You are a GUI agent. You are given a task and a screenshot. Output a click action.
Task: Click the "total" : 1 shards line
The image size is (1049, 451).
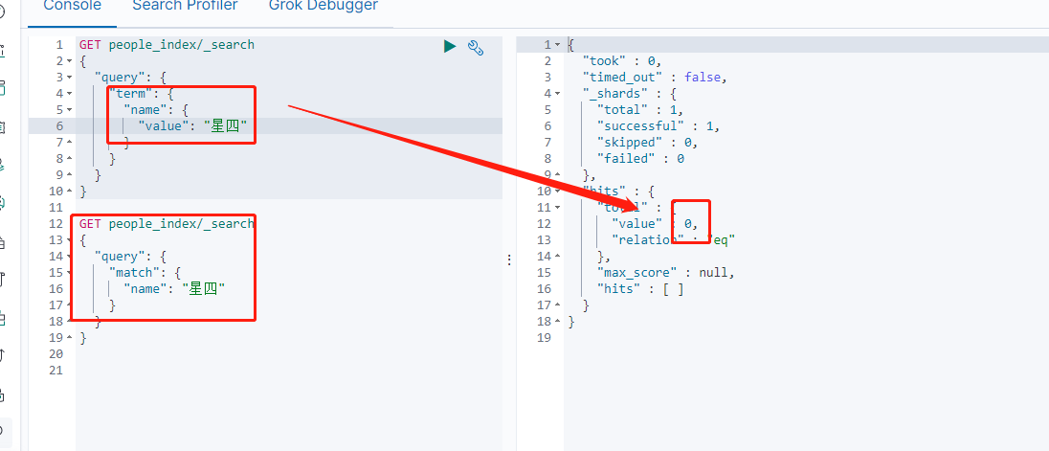tap(640, 110)
